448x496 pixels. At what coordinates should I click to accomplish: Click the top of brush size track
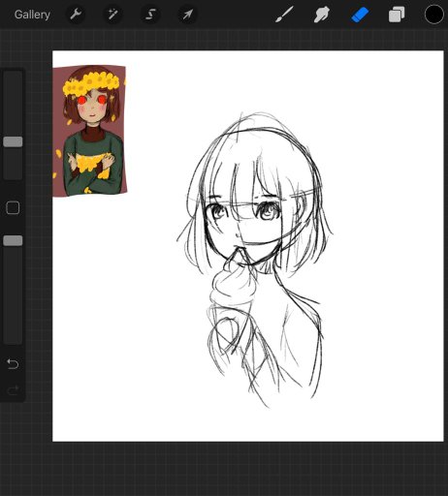coord(13,77)
